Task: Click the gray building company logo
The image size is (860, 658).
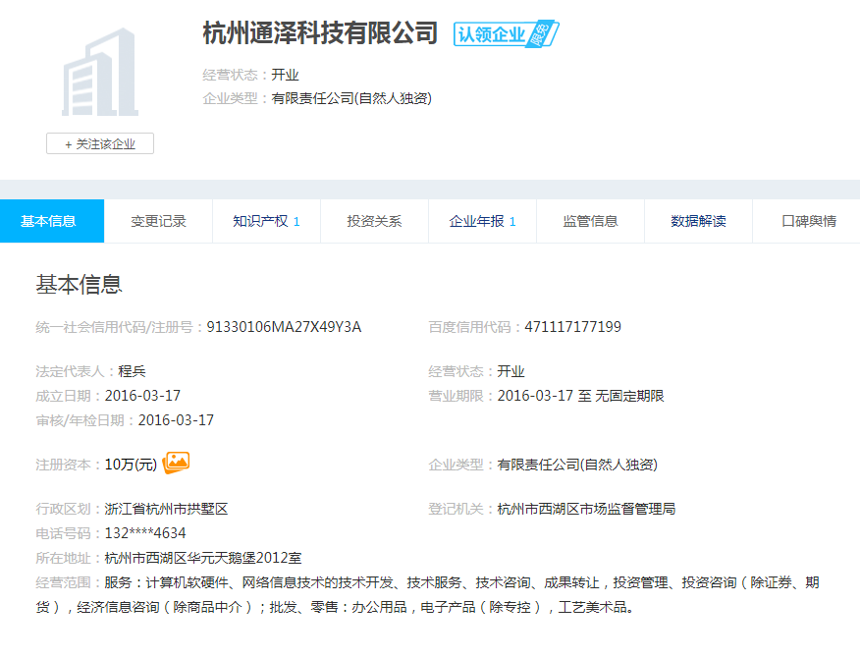Action: [99, 74]
